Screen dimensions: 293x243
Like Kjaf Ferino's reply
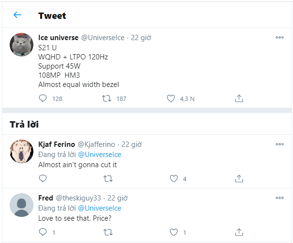[174, 179]
